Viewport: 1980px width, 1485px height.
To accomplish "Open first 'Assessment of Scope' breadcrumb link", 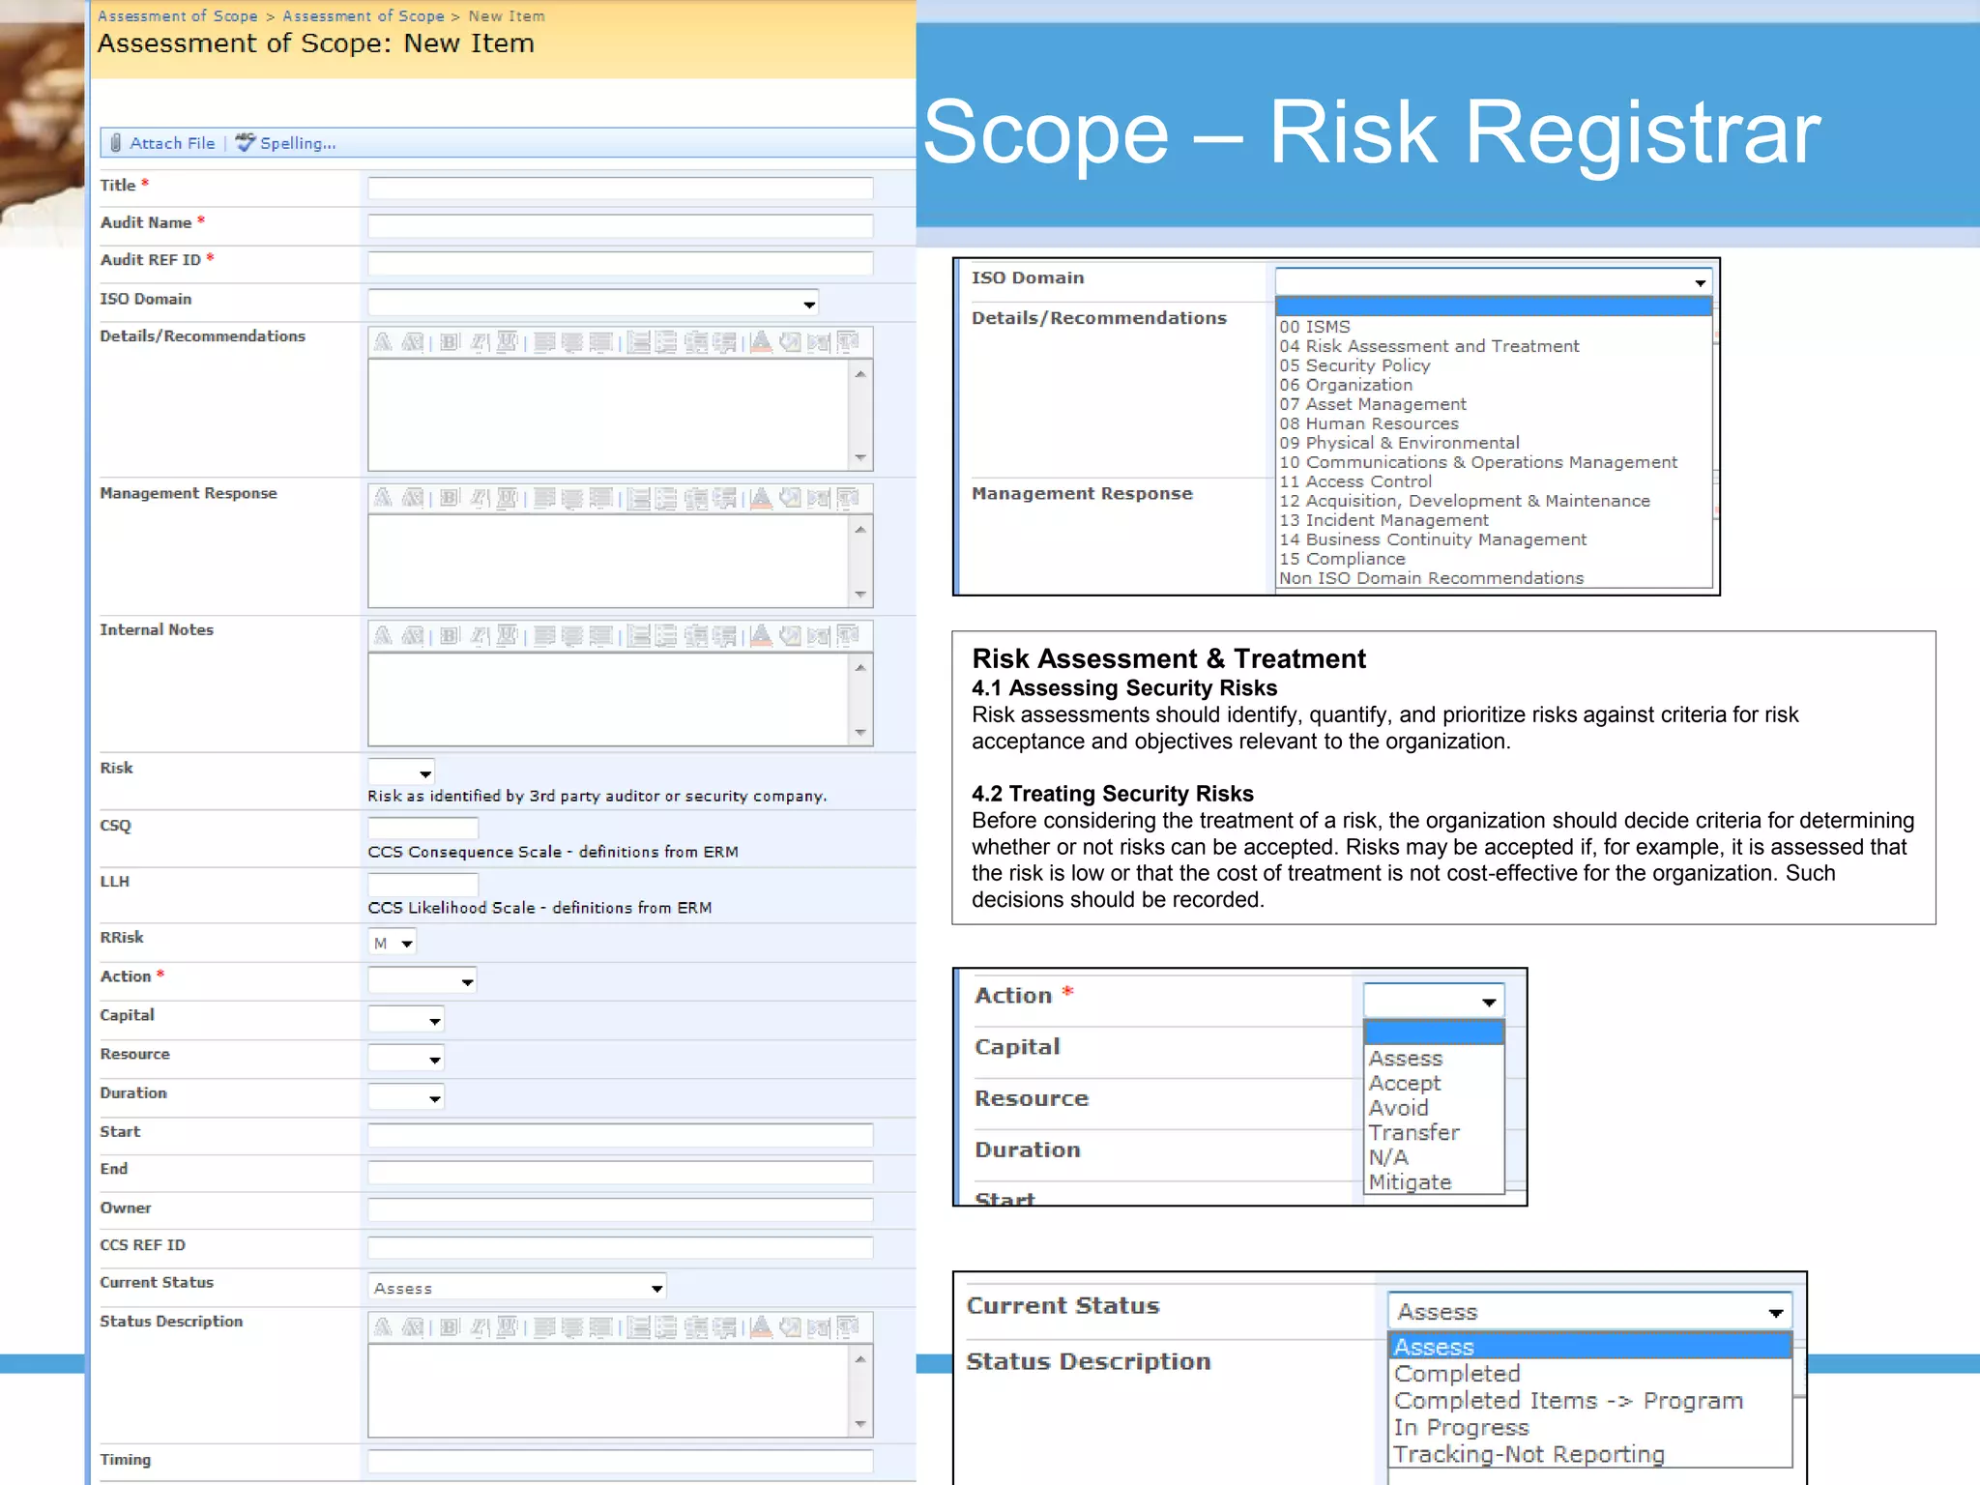I will (178, 16).
